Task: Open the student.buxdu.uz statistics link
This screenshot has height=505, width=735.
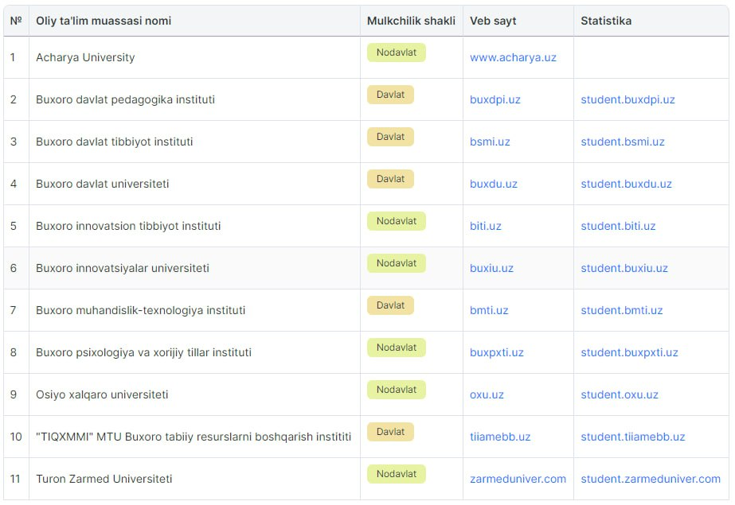Action: coord(626,184)
